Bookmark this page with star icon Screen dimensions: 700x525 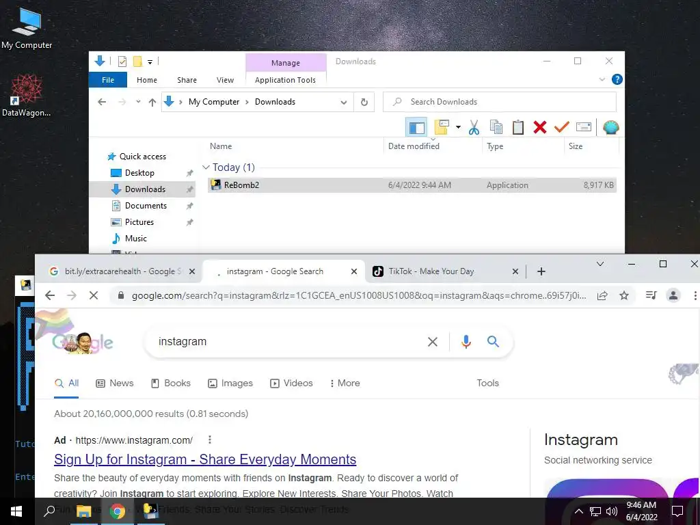tap(624, 295)
